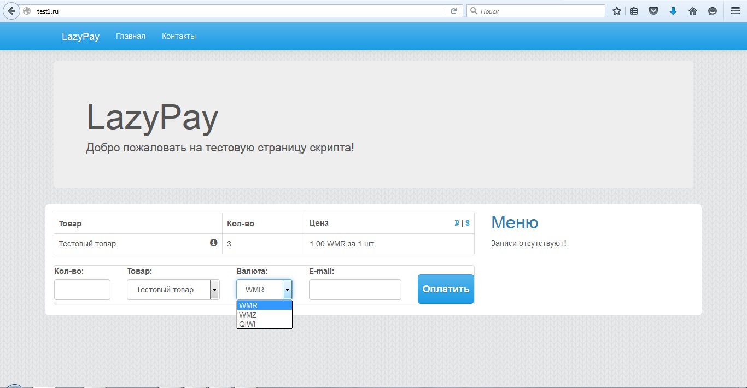Image resolution: width=747 pixels, height=388 pixels.
Task: Choose WMR in currency list
Action: pos(265,305)
